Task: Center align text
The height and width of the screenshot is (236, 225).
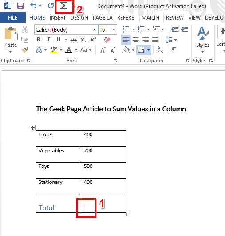Action: click(136, 40)
